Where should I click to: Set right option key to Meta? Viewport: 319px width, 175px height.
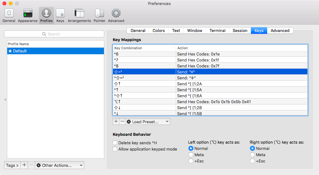252,155
